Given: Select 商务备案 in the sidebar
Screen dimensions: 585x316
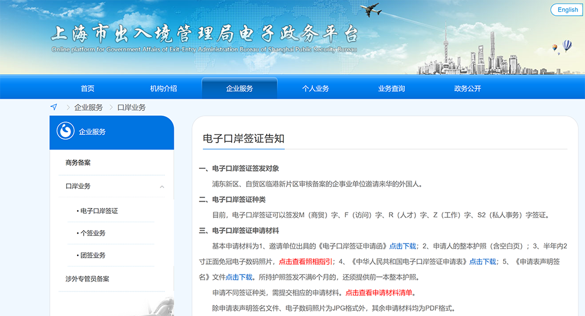Looking at the screenshot, I should (x=78, y=163).
